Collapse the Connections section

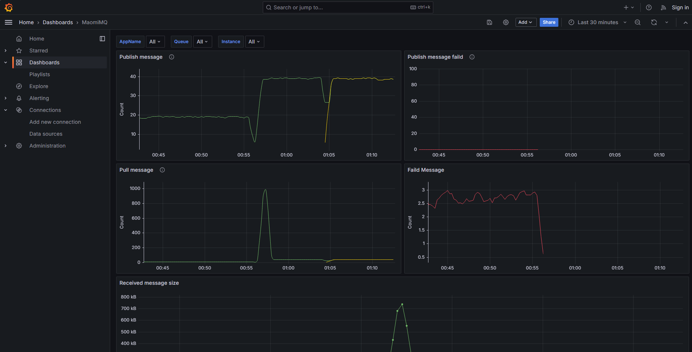click(x=6, y=110)
